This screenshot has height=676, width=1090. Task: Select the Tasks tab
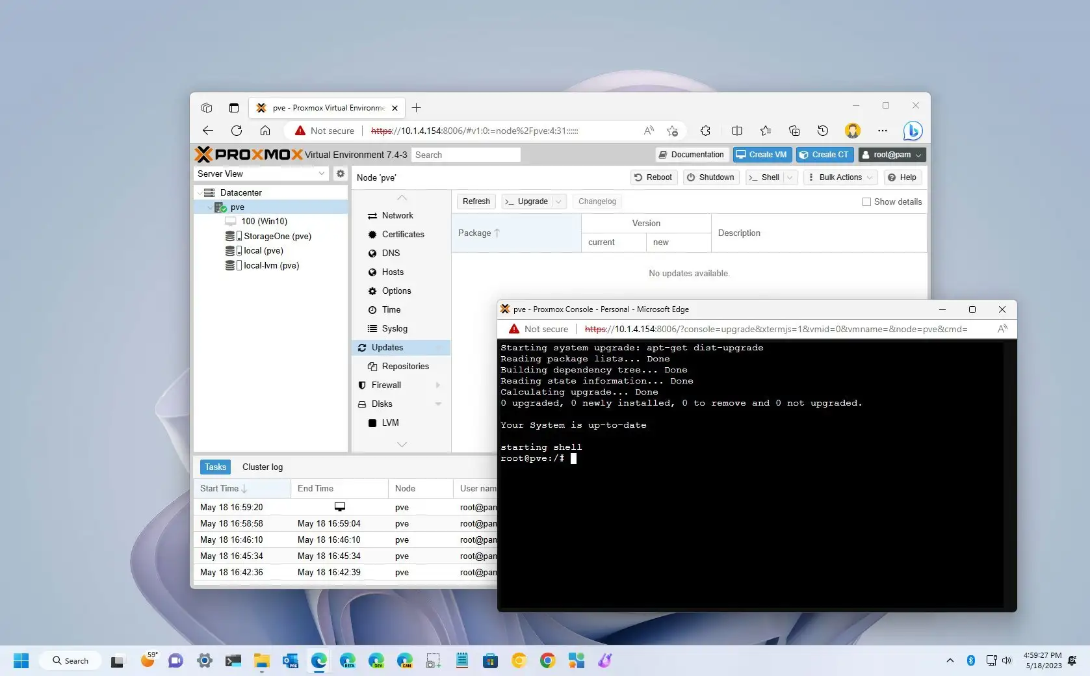pyautogui.click(x=214, y=467)
